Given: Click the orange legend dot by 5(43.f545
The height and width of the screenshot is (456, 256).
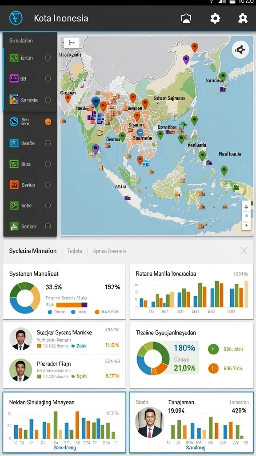Looking at the screenshot, I should (x=97, y=312).
